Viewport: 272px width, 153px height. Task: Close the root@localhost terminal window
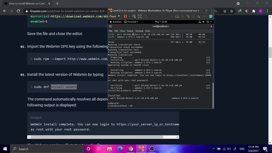[x=211, y=26]
